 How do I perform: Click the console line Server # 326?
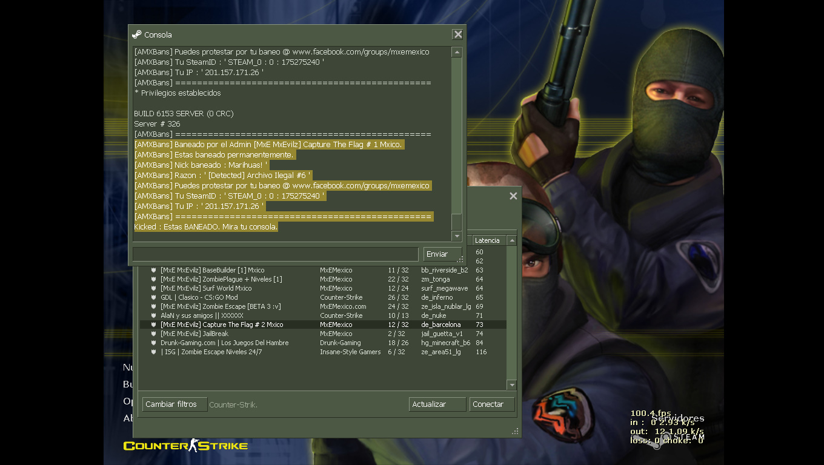click(x=157, y=124)
